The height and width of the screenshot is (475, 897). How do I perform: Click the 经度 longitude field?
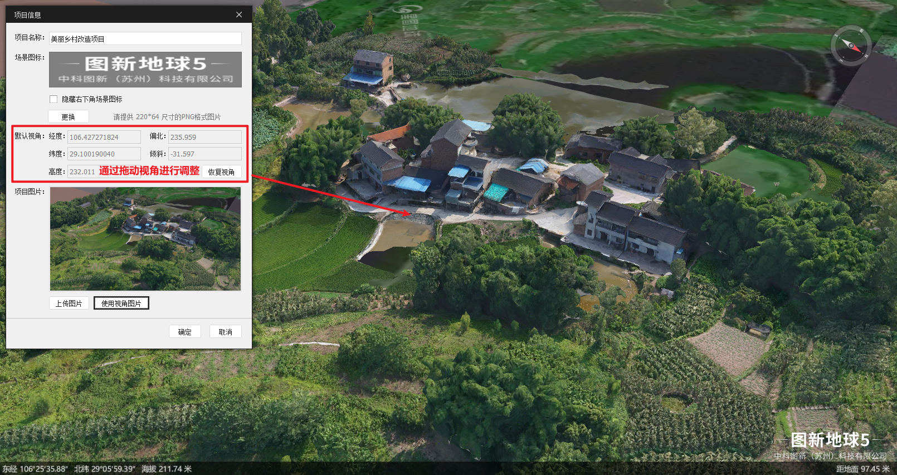click(104, 137)
